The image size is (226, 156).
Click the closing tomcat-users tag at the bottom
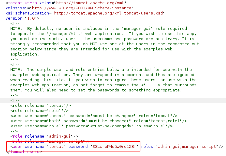(x=23, y=151)
